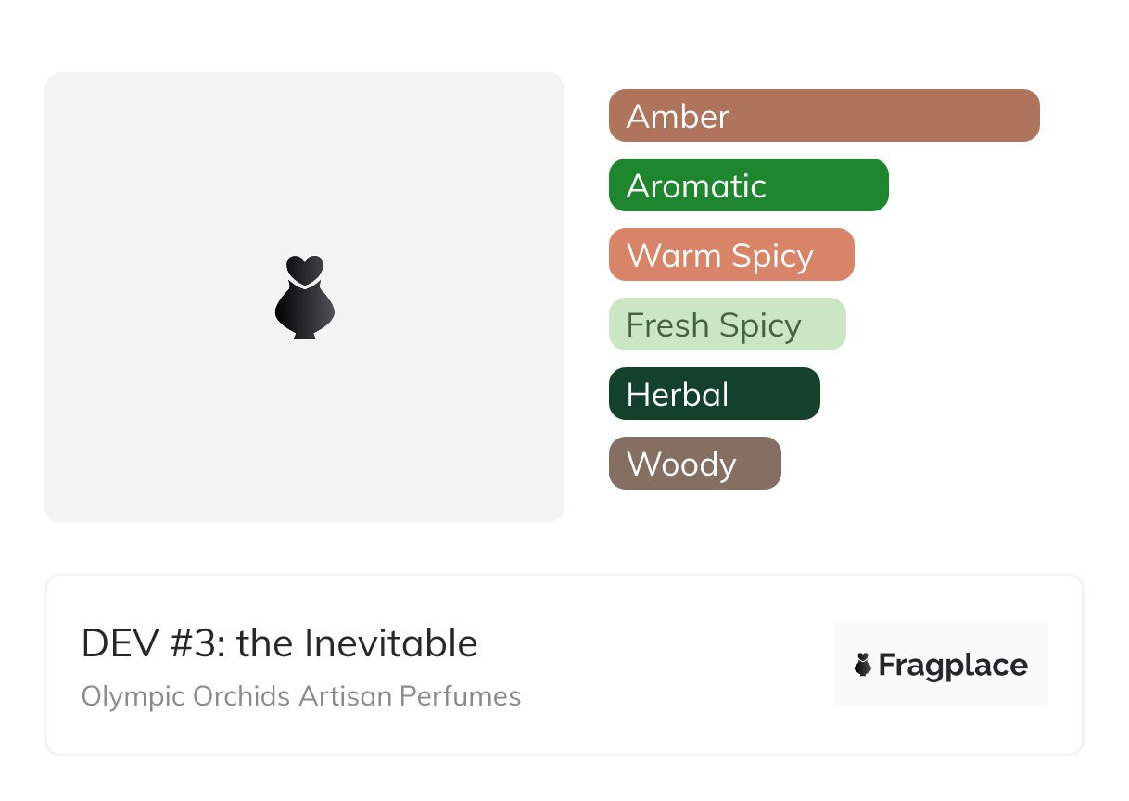Click the heart-shaped cap of the bottle icon

click(304, 268)
